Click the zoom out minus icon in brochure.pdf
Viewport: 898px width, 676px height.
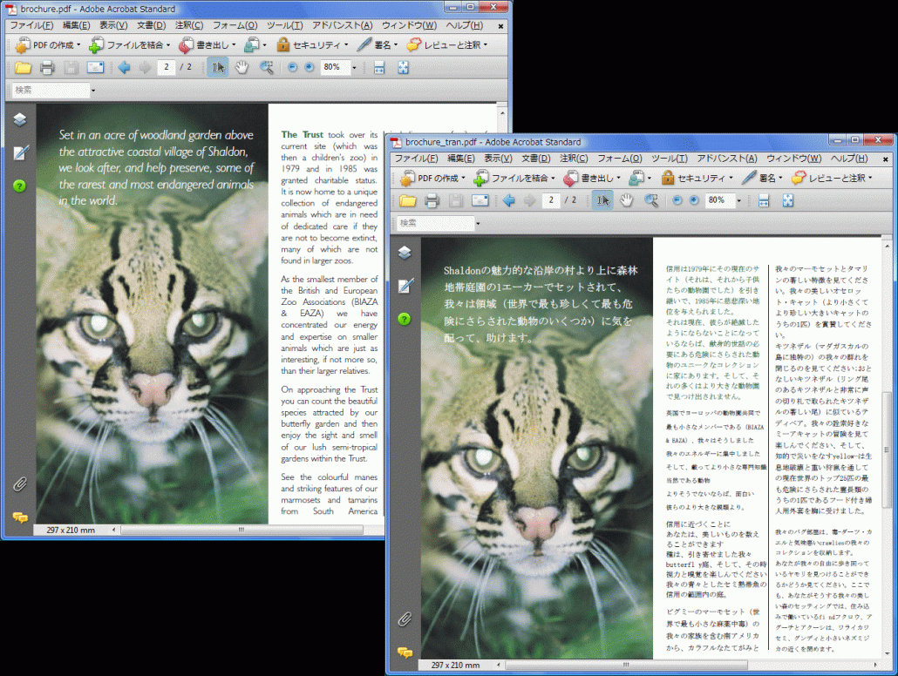pyautogui.click(x=292, y=68)
